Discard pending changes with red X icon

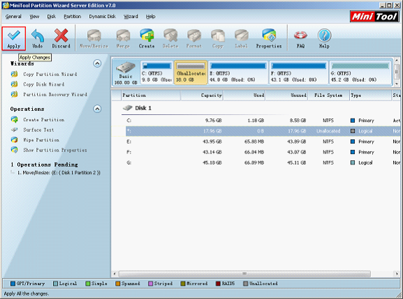point(61,38)
